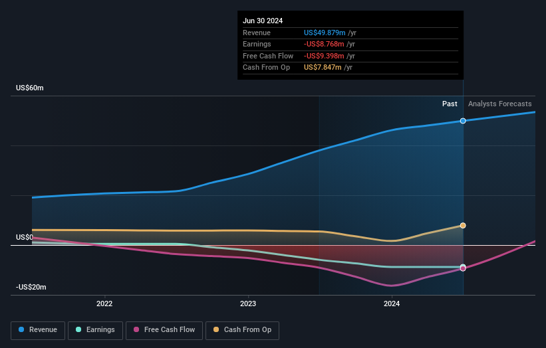Click the US$60m y-axis label

coord(30,88)
